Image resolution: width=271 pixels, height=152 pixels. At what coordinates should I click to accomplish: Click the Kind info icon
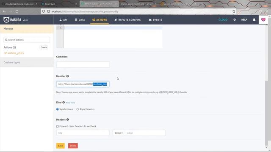(64, 102)
